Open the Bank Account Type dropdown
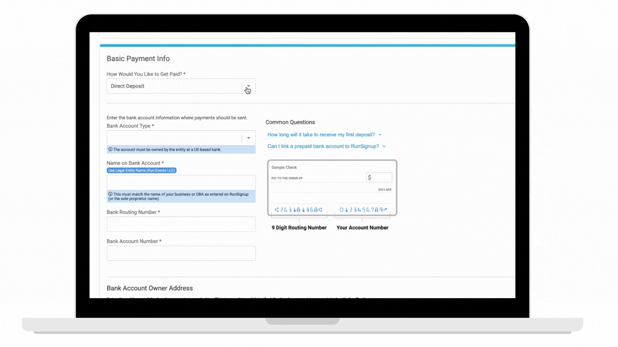 pyautogui.click(x=174, y=138)
